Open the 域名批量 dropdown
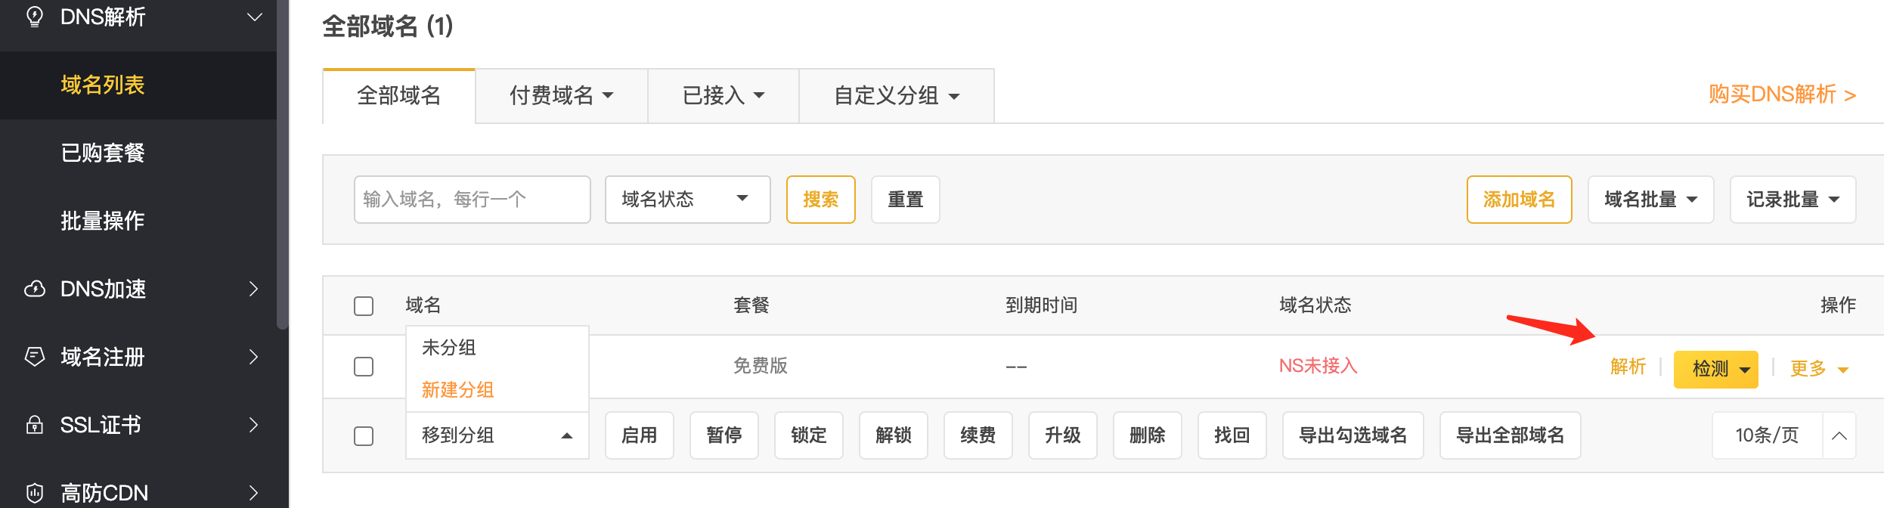1884x508 pixels. pyautogui.click(x=1650, y=200)
